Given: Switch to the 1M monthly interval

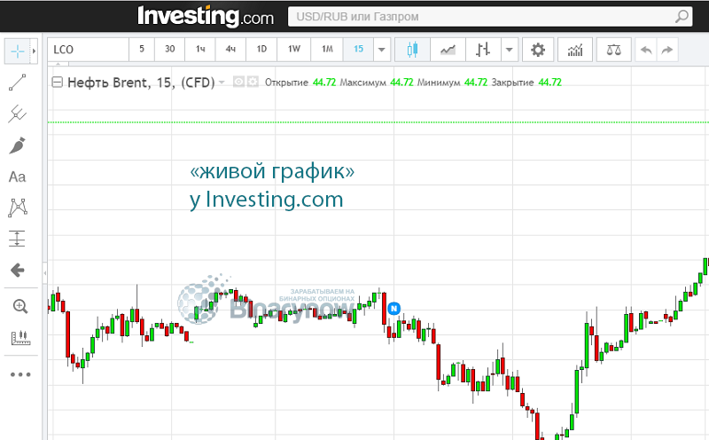Looking at the screenshot, I should (x=327, y=50).
